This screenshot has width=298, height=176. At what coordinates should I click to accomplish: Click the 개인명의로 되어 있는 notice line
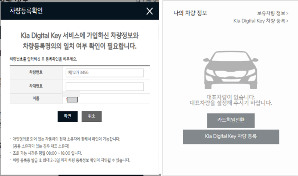click(x=66, y=139)
